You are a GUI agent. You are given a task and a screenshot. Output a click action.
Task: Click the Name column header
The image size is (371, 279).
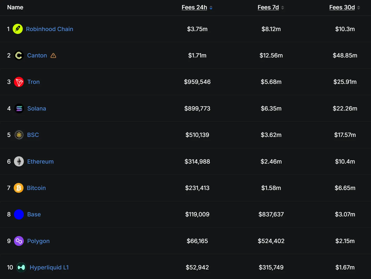[x=15, y=7]
